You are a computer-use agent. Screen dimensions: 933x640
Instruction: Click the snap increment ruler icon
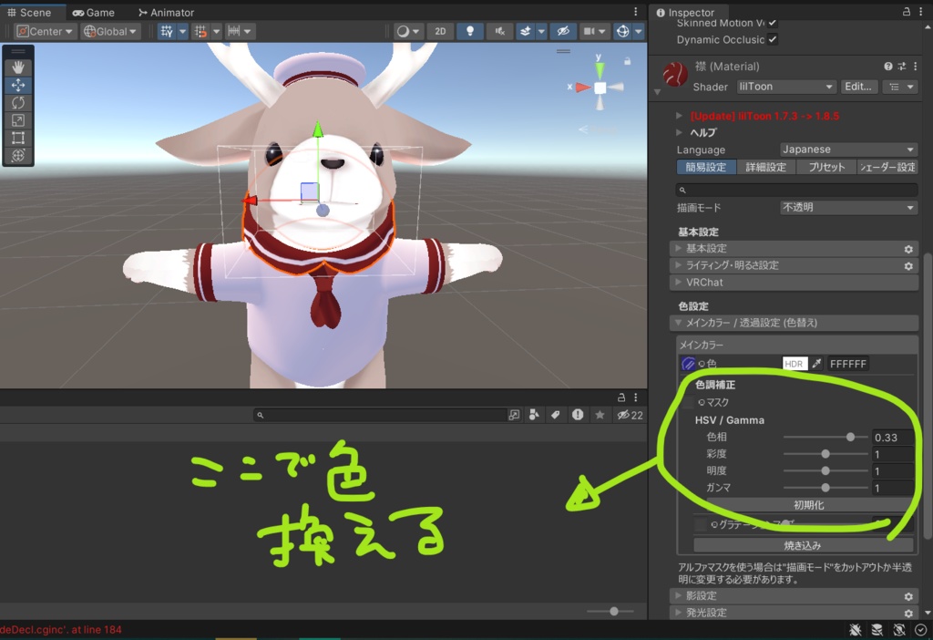pos(234,31)
